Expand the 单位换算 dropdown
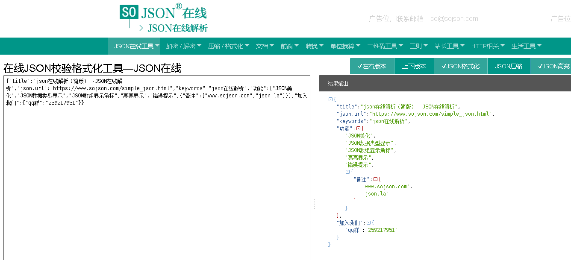571x260 pixels. pyautogui.click(x=345, y=46)
